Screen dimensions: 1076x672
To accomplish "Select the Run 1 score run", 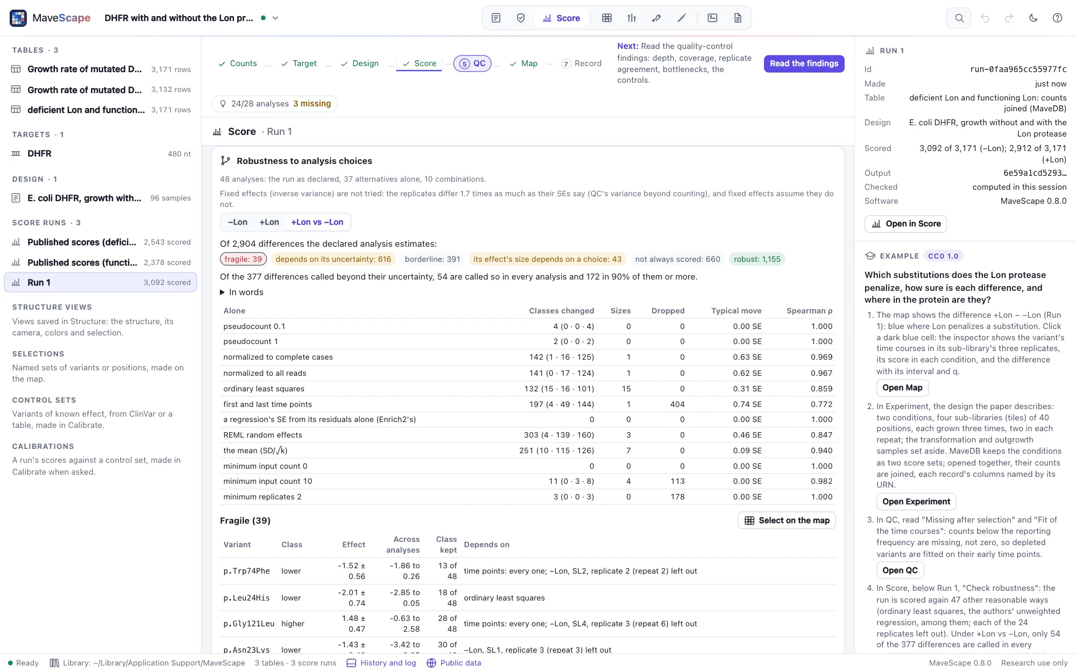I will pos(101,282).
